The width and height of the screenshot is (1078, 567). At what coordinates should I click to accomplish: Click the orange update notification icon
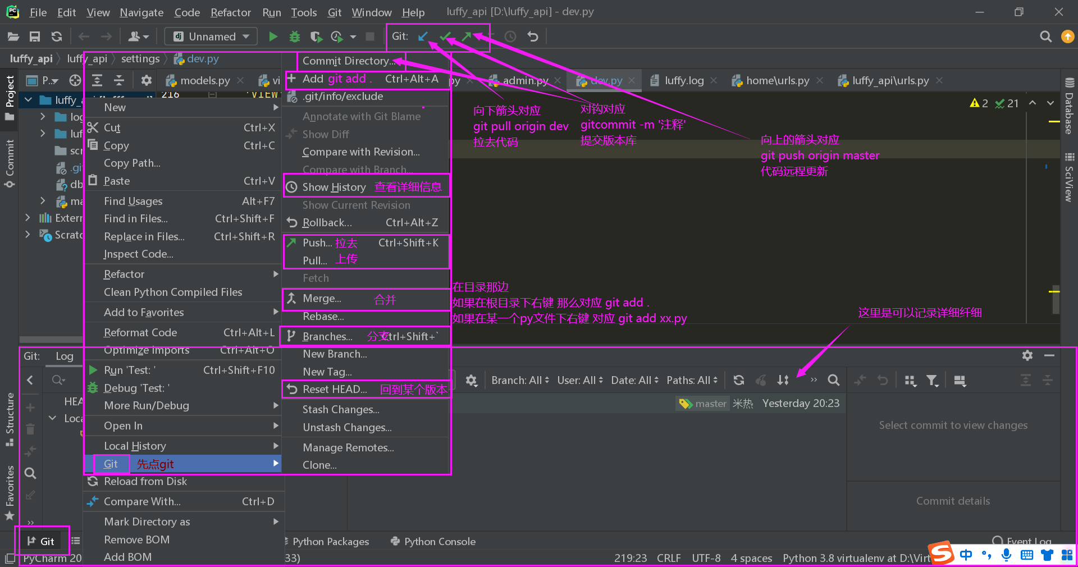(1067, 36)
